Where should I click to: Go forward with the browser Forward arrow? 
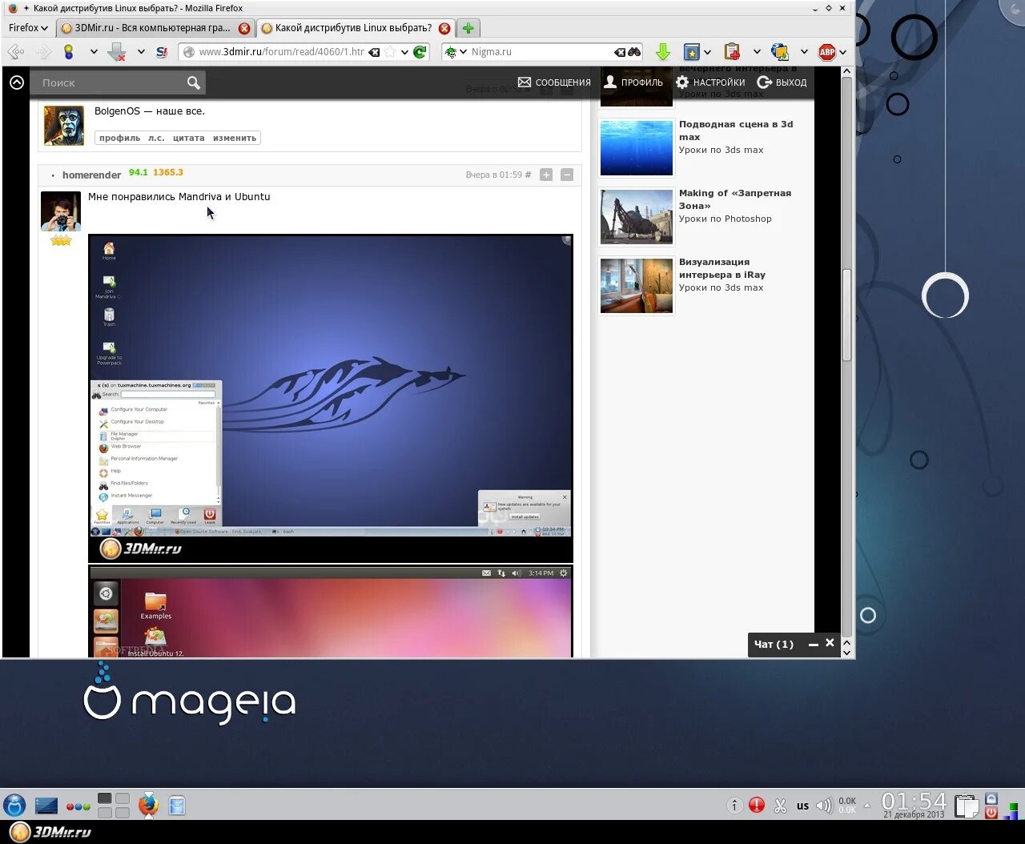coord(43,52)
